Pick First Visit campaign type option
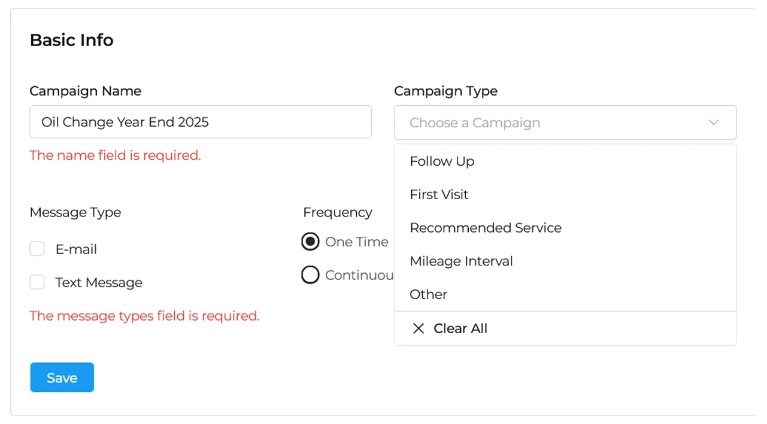Screen dimensions: 767x424 (x=439, y=194)
